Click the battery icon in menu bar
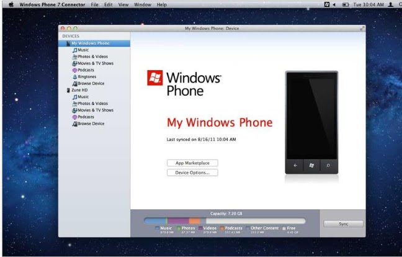 point(346,4)
